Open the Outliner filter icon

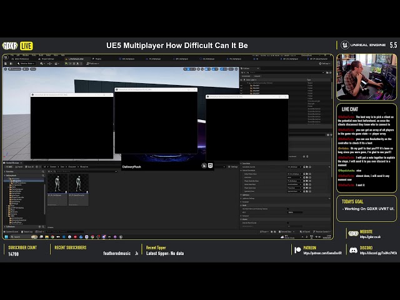[x=243, y=72]
